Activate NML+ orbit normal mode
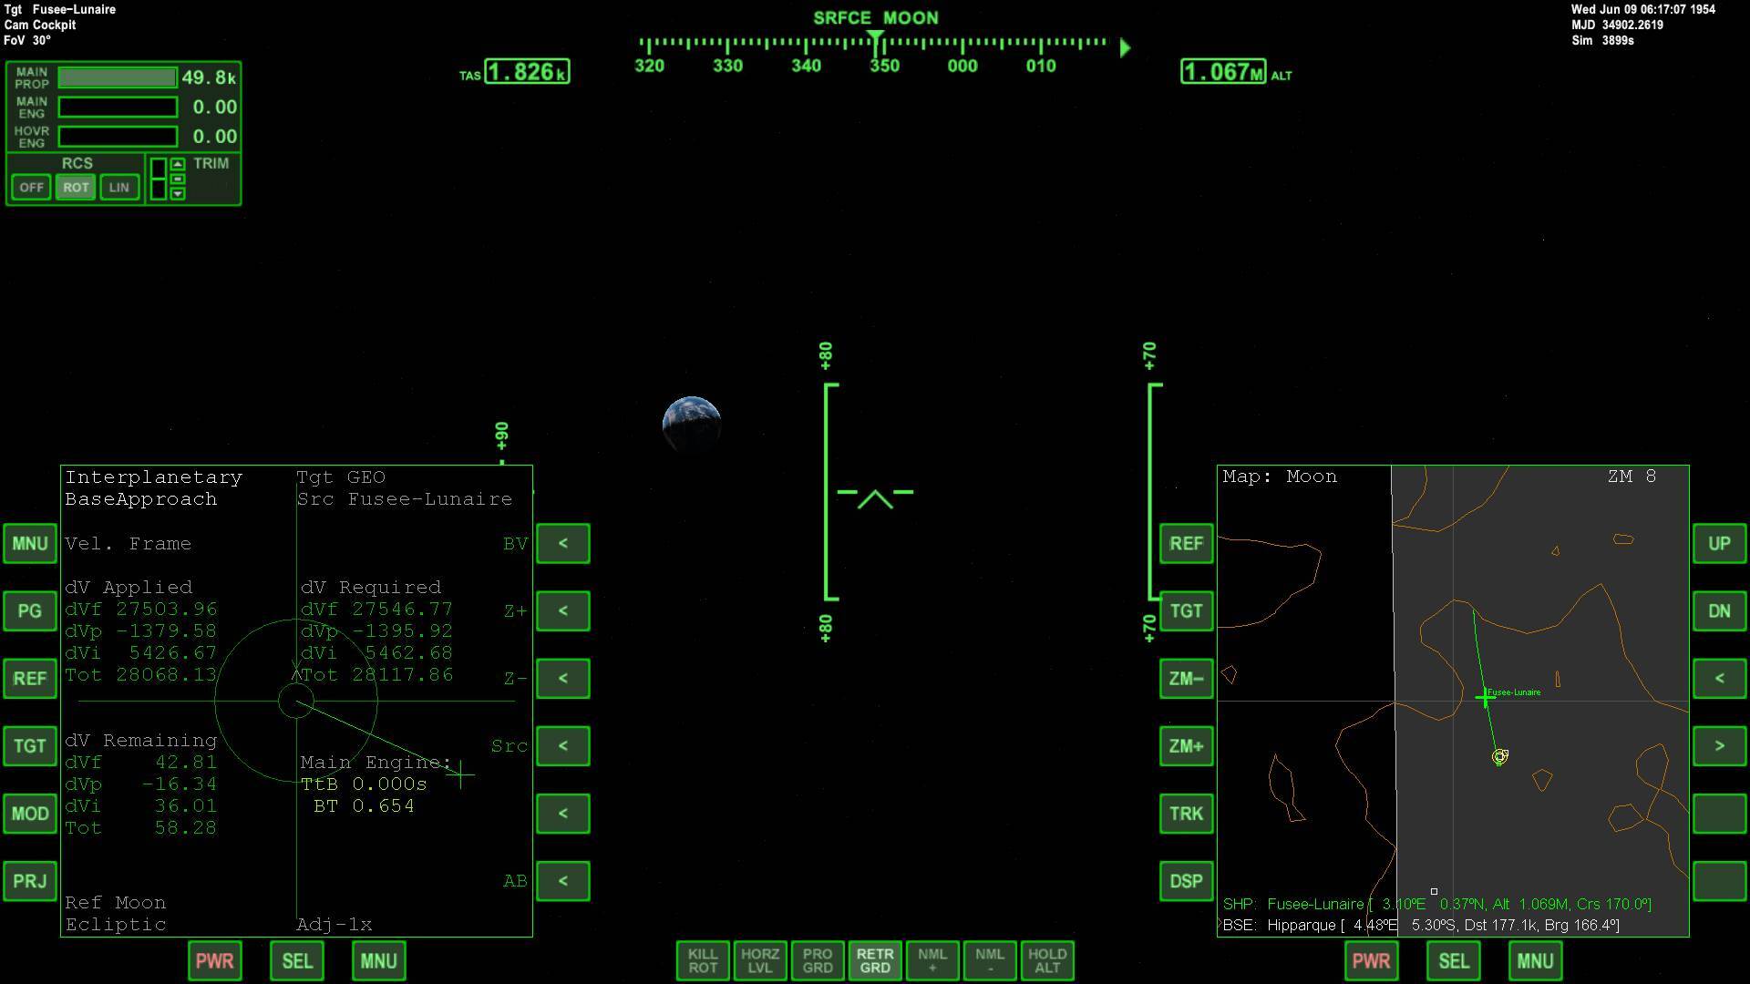 click(x=932, y=960)
